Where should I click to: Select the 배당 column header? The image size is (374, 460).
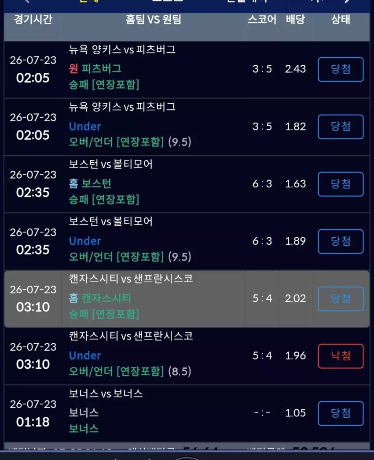coord(295,19)
